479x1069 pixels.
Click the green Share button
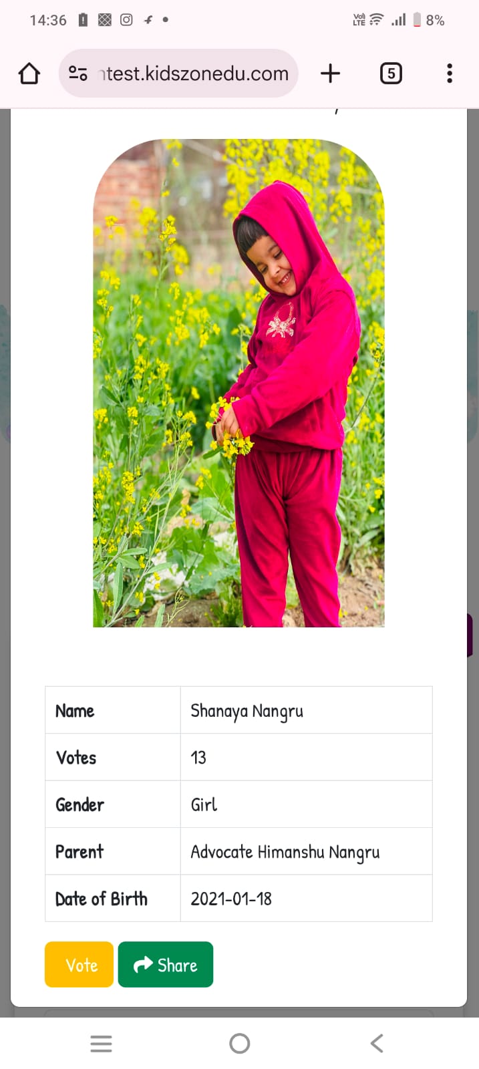pos(166,964)
